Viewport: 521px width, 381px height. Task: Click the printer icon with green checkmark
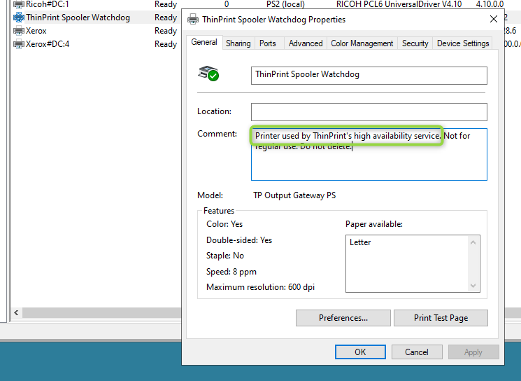[x=208, y=74]
